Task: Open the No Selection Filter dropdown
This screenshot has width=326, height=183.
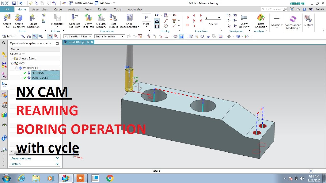Action: pos(78,37)
